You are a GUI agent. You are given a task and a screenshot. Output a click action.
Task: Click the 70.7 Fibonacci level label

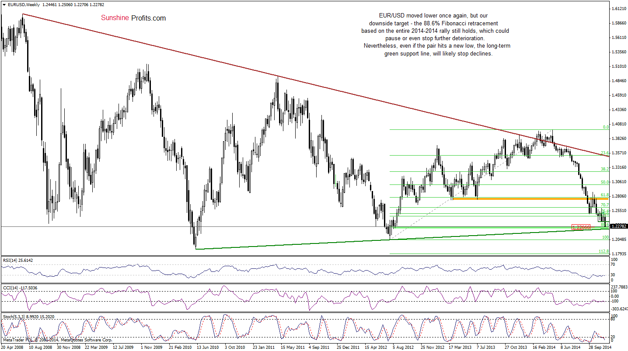pos(605,205)
